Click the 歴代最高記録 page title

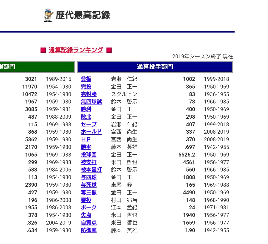[83, 15]
